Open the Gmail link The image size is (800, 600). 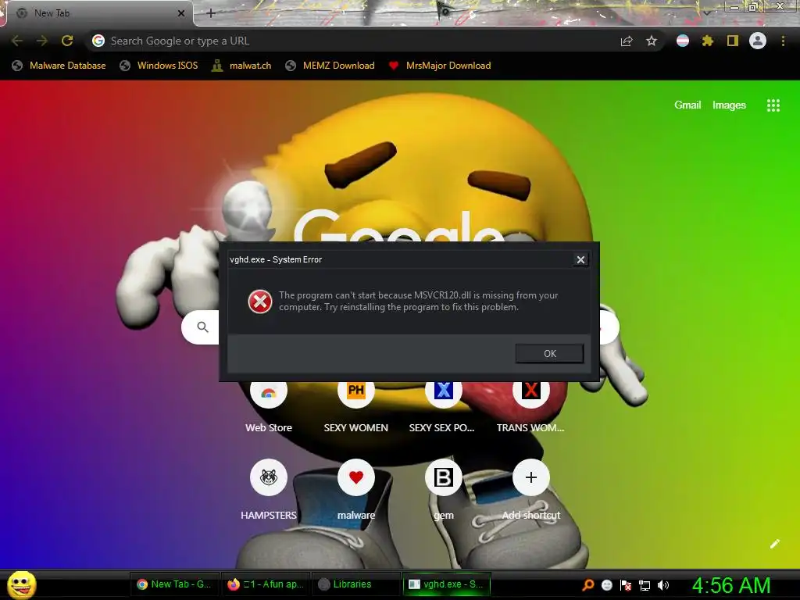click(x=687, y=105)
